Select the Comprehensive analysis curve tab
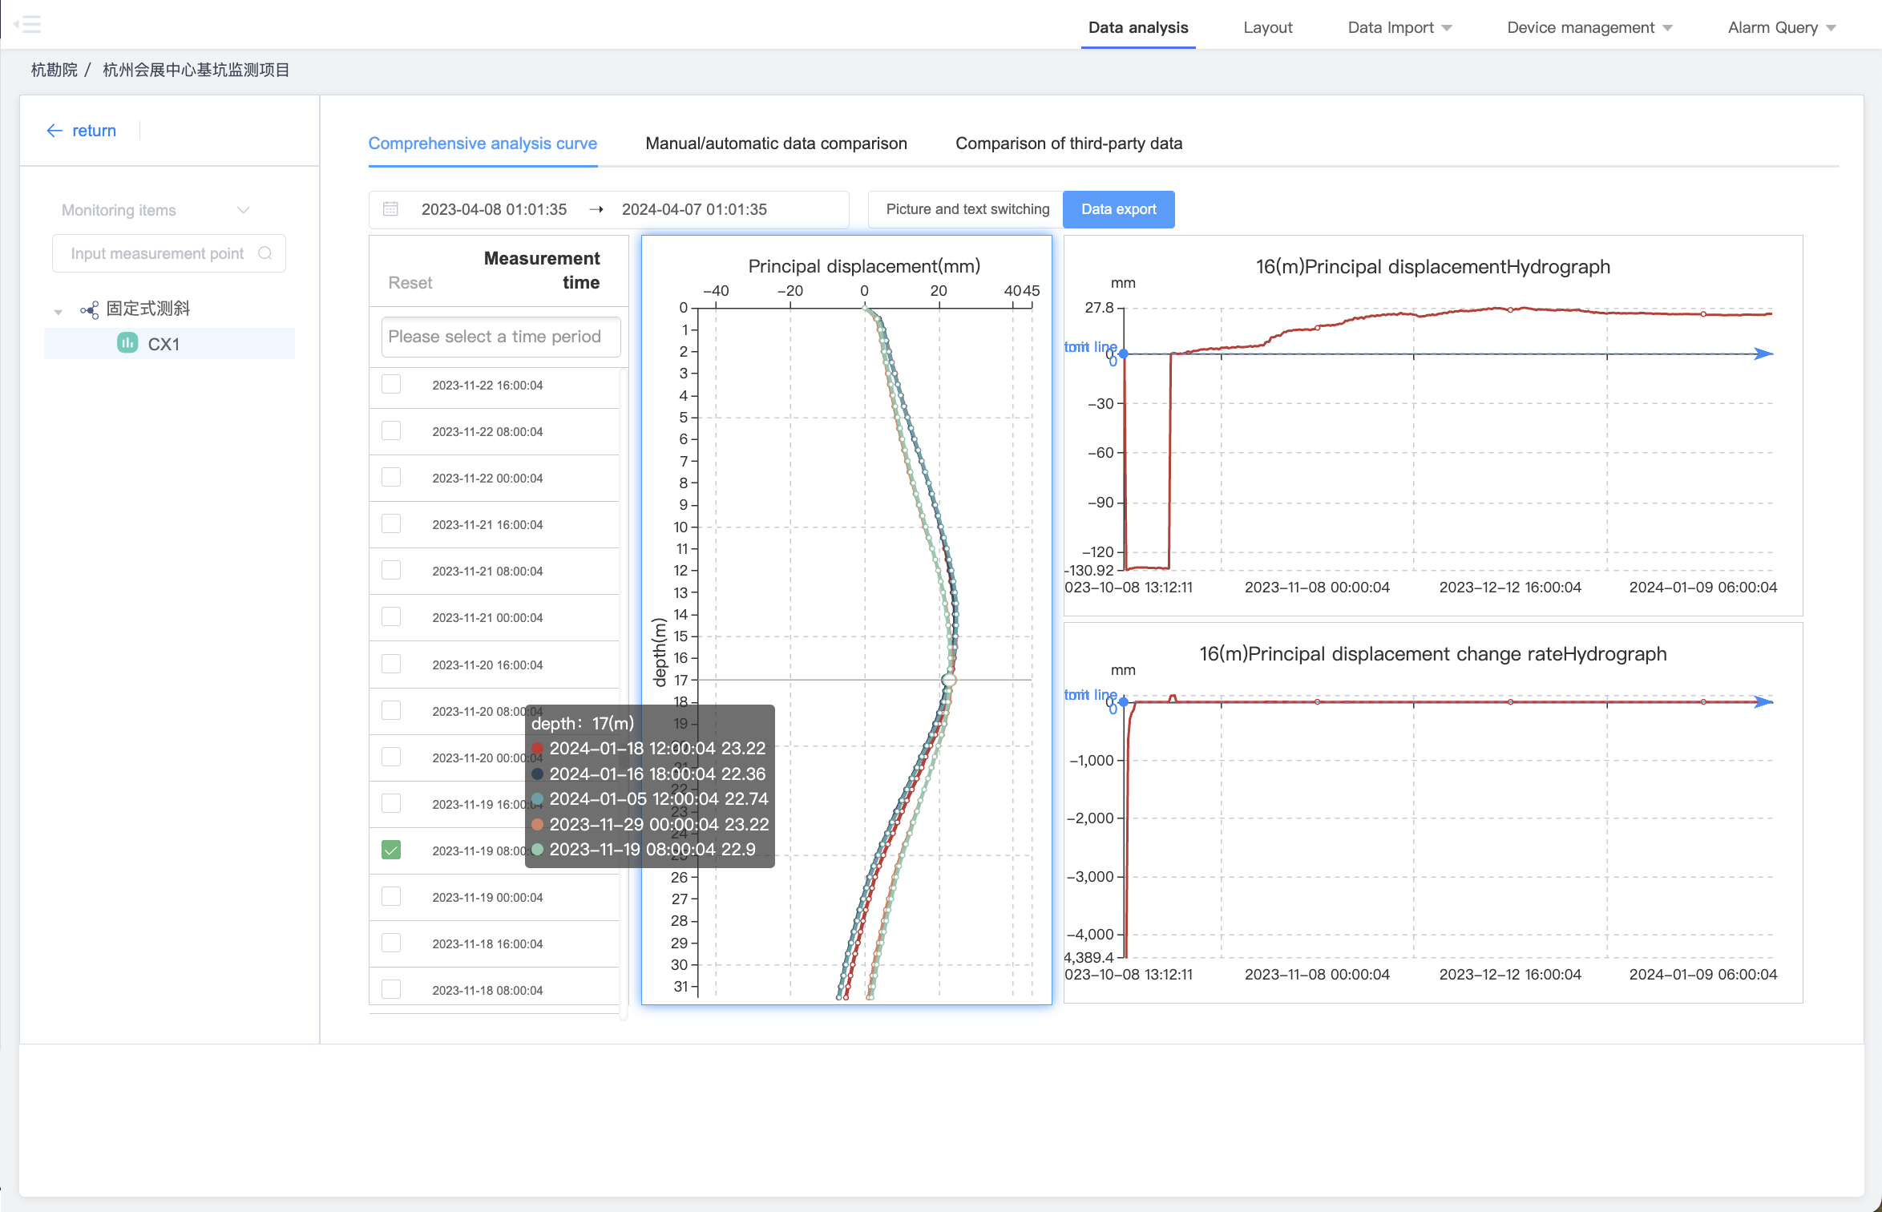The width and height of the screenshot is (1882, 1212). pyautogui.click(x=483, y=143)
